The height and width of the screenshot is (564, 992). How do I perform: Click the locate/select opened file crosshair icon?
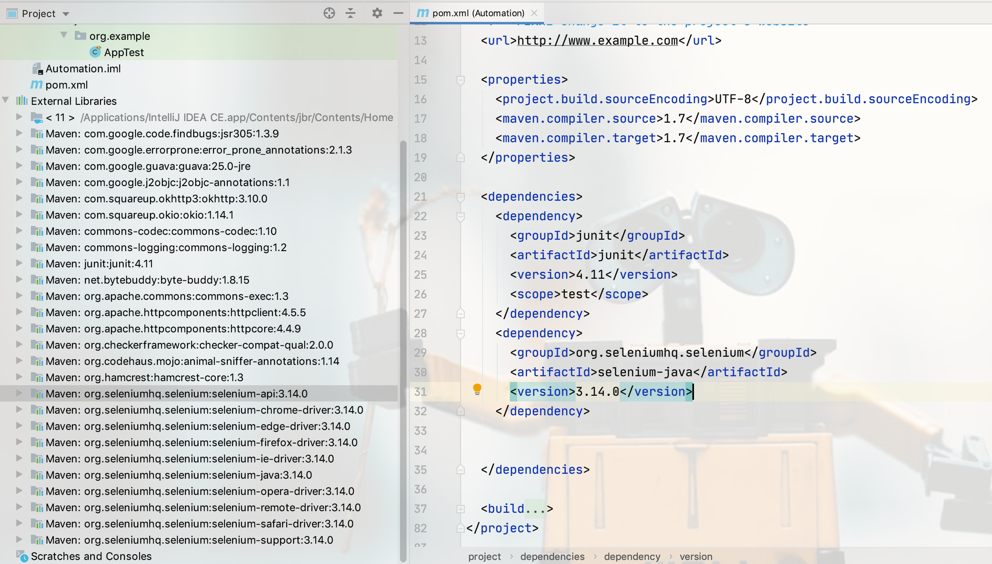click(x=329, y=13)
